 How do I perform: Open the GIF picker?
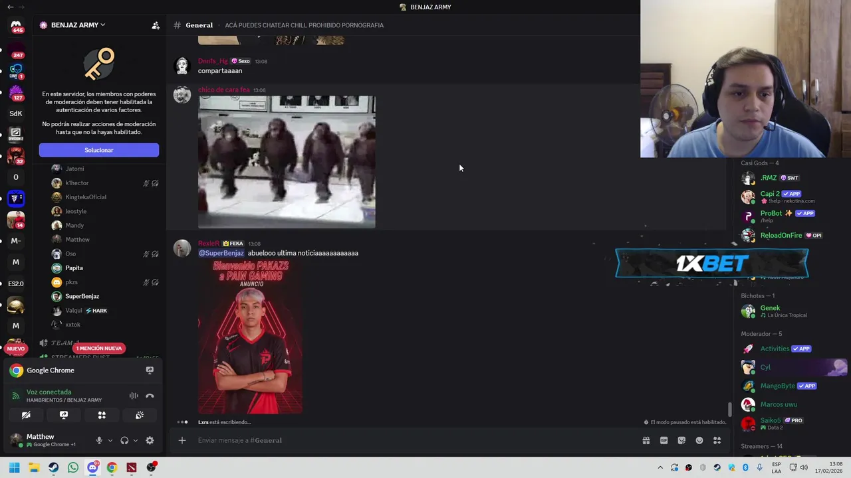click(664, 440)
